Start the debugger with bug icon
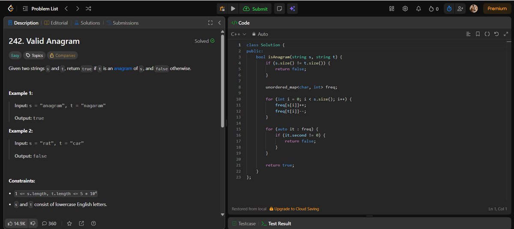This screenshot has width=514, height=229. click(x=222, y=9)
